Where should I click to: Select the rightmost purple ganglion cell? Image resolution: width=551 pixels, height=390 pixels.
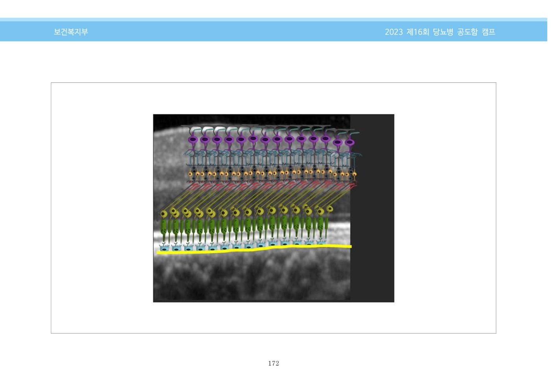pos(349,142)
